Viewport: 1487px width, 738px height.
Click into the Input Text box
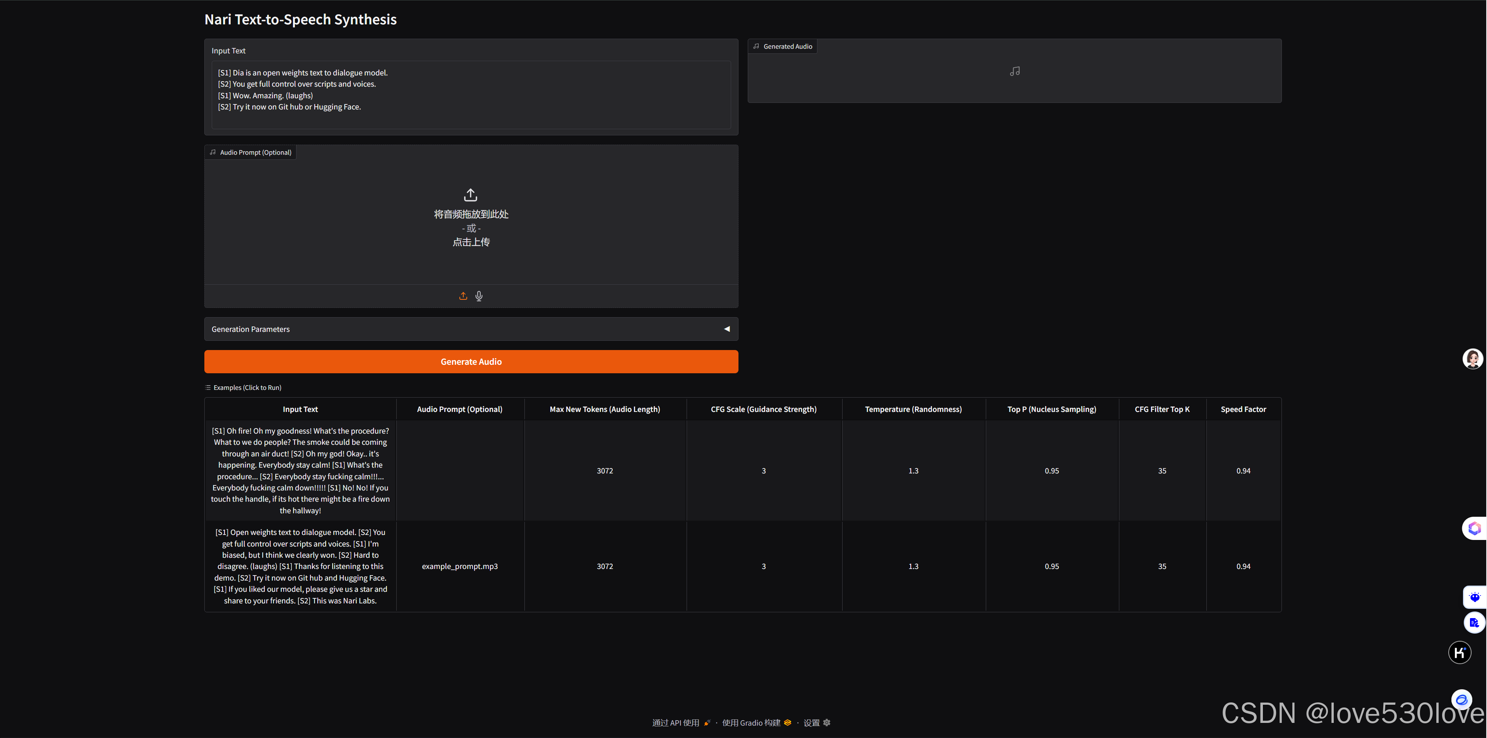[x=471, y=95]
